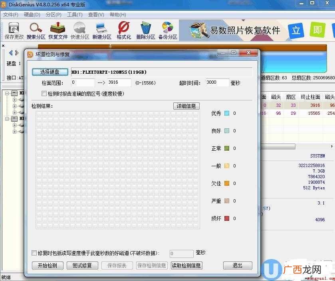Click the bad track dialog title icon

30,54
